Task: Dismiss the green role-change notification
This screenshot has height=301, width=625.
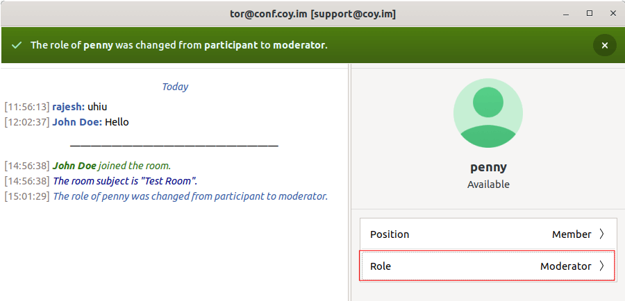Action: coord(604,45)
